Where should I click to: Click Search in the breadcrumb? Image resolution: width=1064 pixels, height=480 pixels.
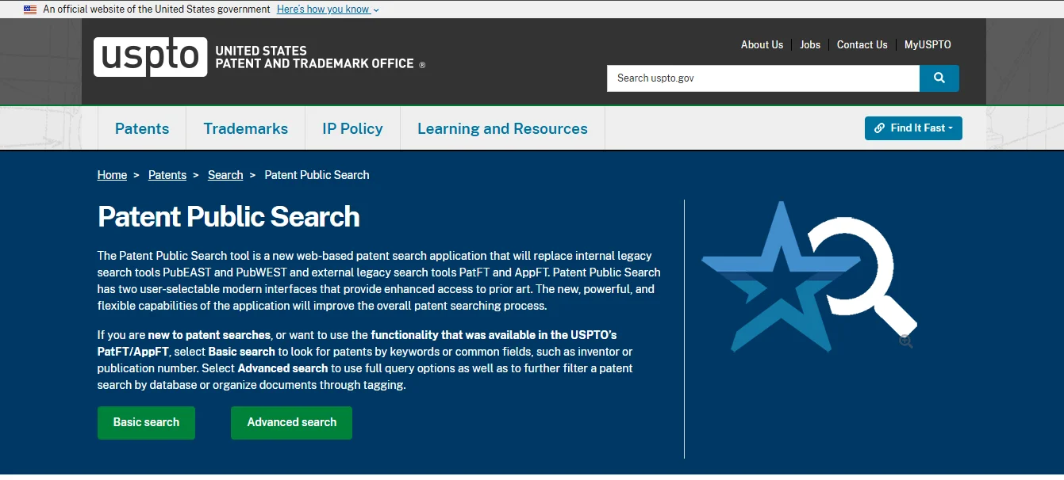pyautogui.click(x=225, y=175)
